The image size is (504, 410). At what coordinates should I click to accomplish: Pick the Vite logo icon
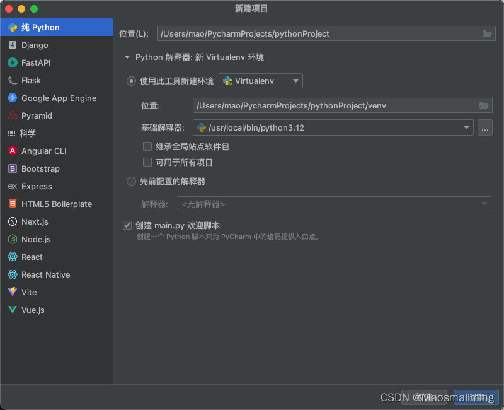point(13,292)
